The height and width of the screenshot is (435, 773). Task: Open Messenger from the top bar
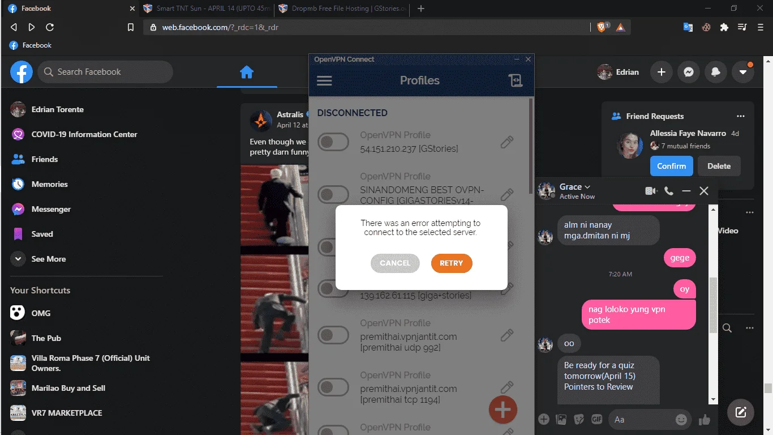pos(689,72)
